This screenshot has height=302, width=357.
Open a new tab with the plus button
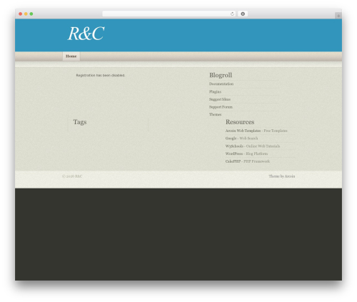point(338,16)
